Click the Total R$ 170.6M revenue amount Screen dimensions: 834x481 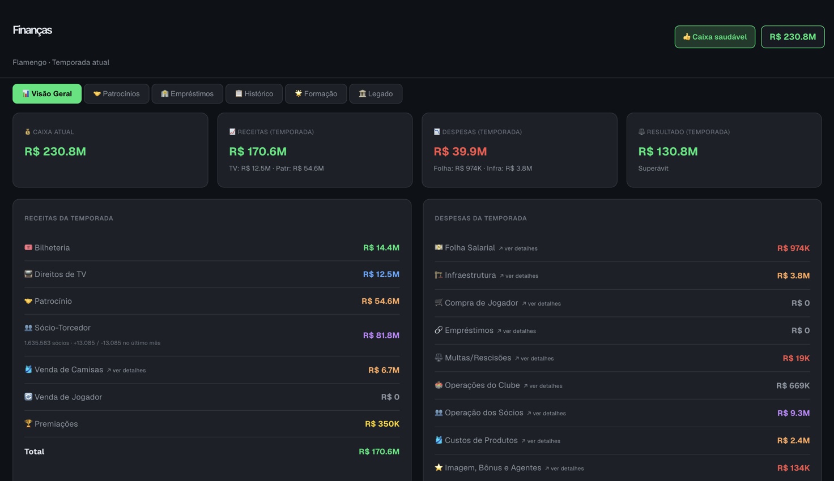point(379,452)
